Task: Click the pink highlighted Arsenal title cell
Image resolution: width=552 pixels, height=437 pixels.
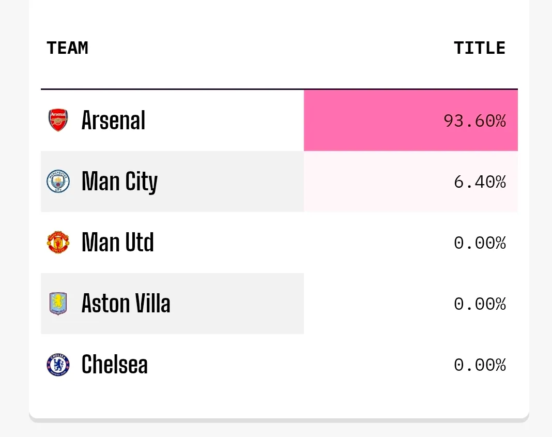Action: tap(372, 121)
